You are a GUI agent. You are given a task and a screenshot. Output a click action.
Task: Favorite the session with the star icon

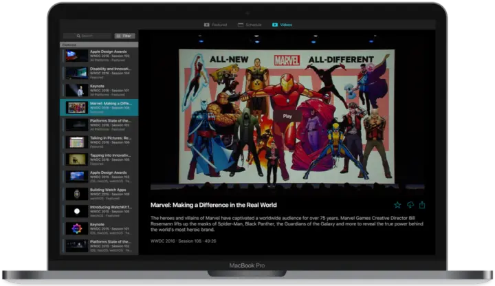click(397, 205)
